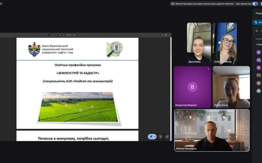This screenshot has height=163, width=262.
Task: Open the dropdown arrow on blue annotation button
Action: (155, 137)
